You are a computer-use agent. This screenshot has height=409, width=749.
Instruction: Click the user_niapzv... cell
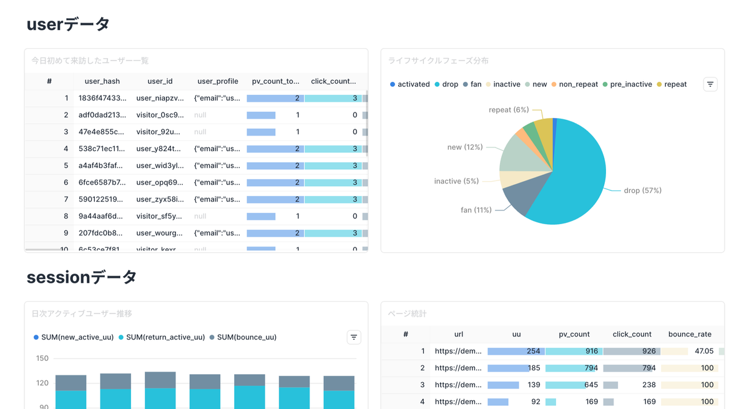click(160, 98)
